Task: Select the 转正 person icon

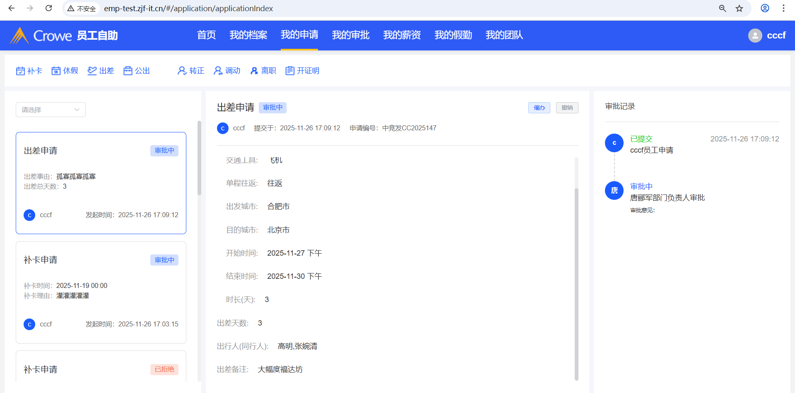Action: click(x=182, y=71)
